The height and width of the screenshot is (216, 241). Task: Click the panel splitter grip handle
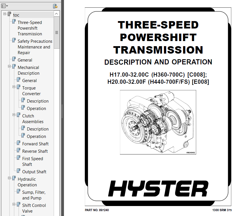coord(62,111)
